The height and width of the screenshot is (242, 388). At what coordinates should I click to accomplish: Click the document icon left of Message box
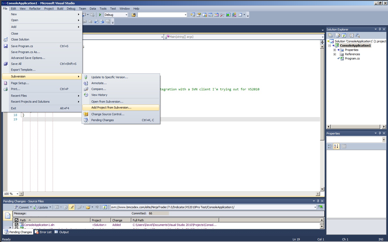pyautogui.click(x=8, y=215)
